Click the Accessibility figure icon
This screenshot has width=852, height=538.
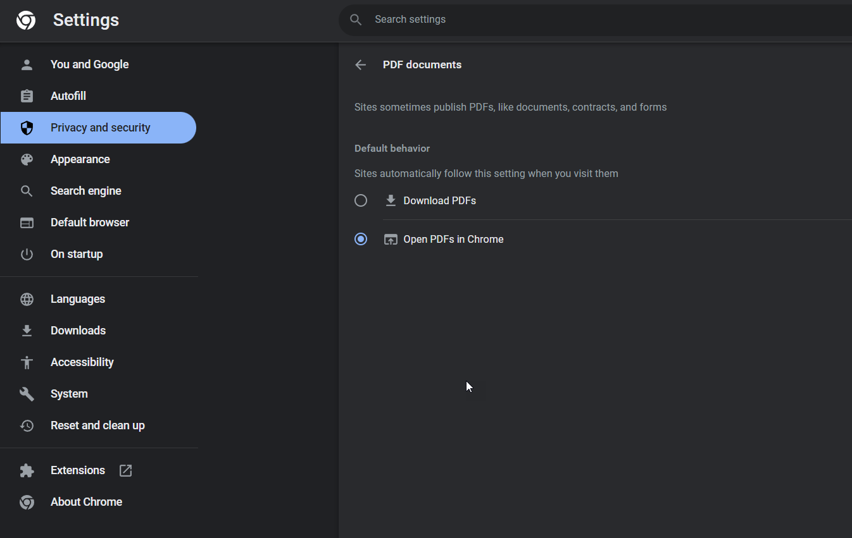pos(27,362)
